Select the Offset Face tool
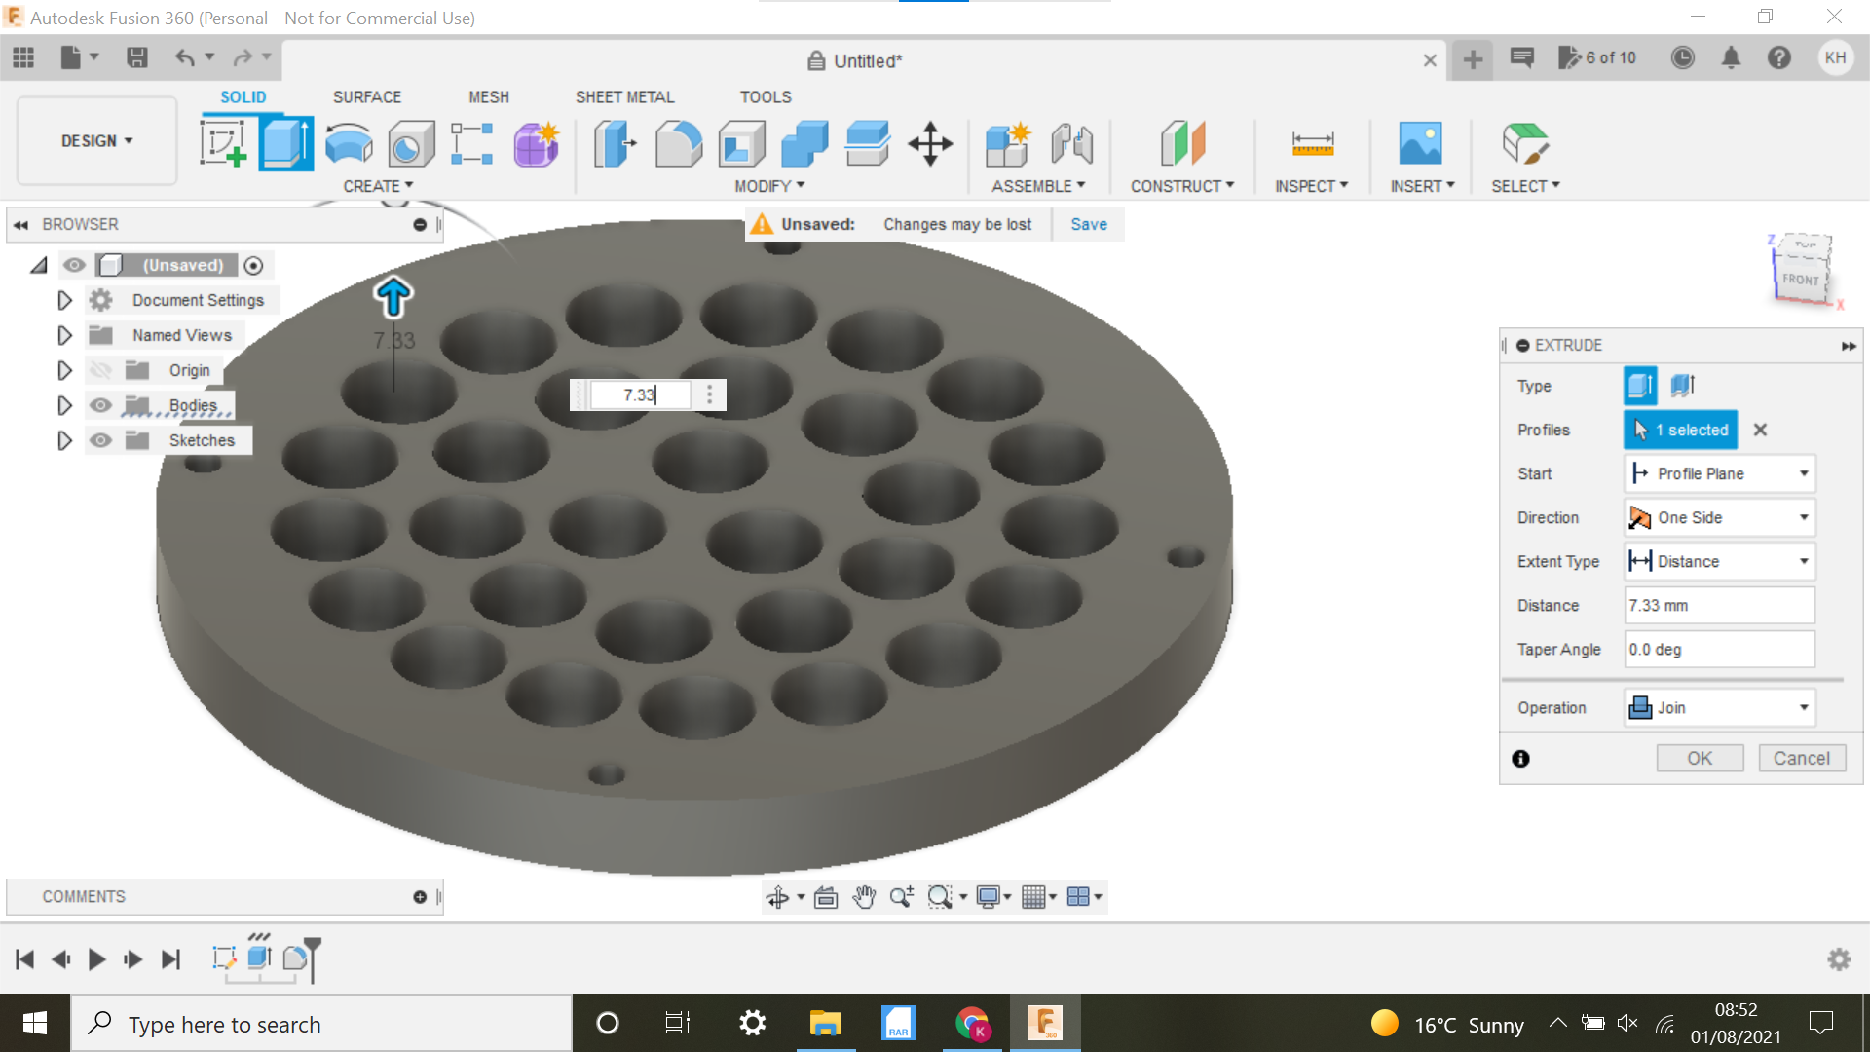This screenshot has width=1870, height=1052. click(867, 144)
